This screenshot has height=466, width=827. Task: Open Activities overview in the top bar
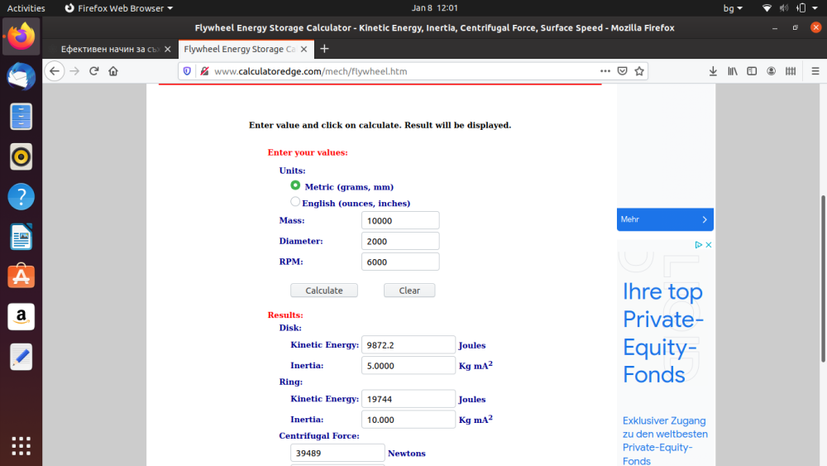pyautogui.click(x=26, y=8)
